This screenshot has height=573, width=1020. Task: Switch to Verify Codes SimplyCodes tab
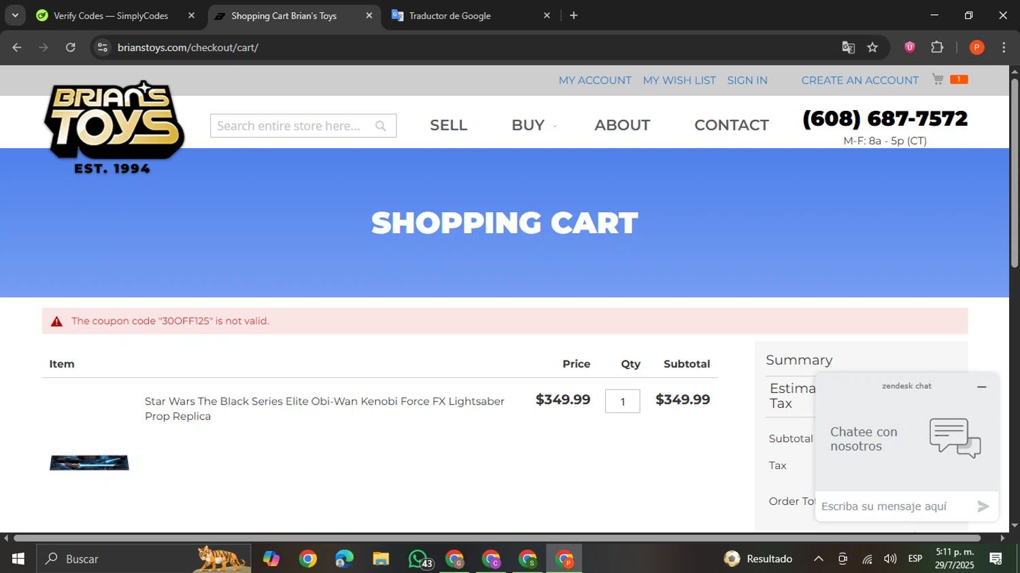[x=111, y=15]
